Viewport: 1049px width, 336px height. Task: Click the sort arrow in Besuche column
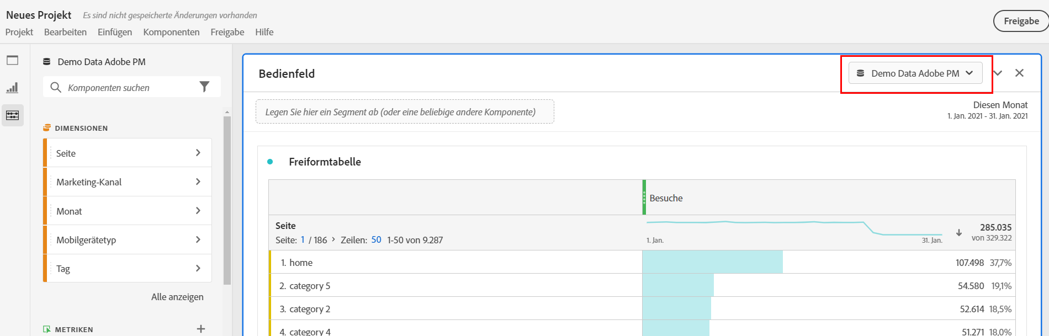[x=959, y=233]
